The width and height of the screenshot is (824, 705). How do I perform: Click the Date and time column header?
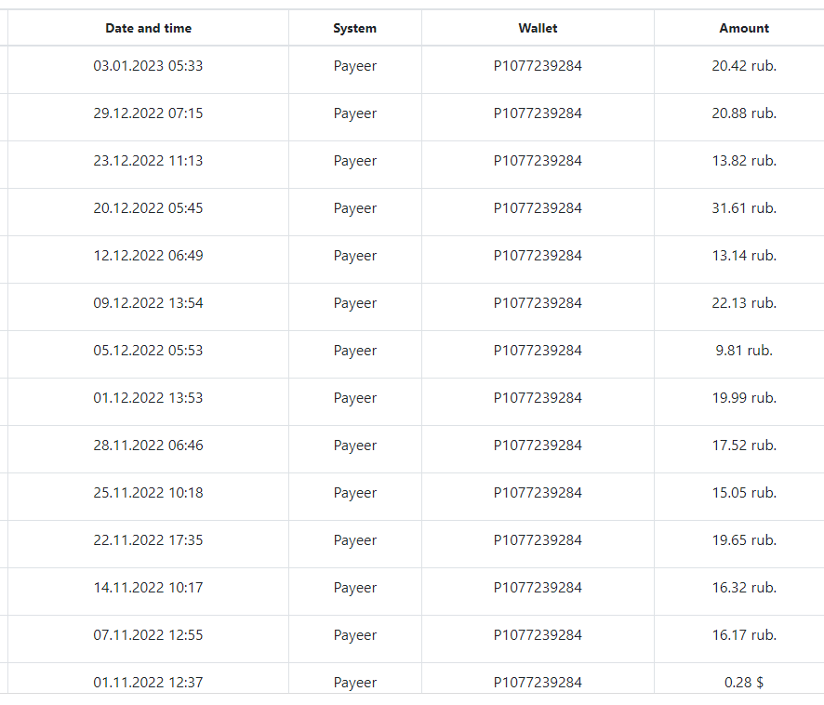(x=148, y=28)
